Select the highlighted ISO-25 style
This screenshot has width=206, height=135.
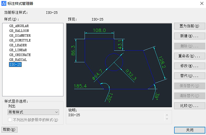tap(15, 64)
